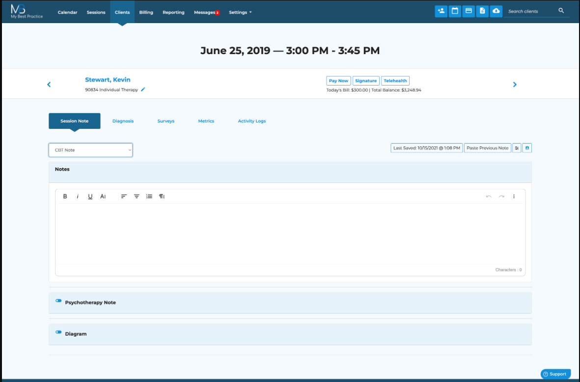This screenshot has width=580, height=382.
Task: Open the CBT Note template dropdown
Action: (x=90, y=150)
